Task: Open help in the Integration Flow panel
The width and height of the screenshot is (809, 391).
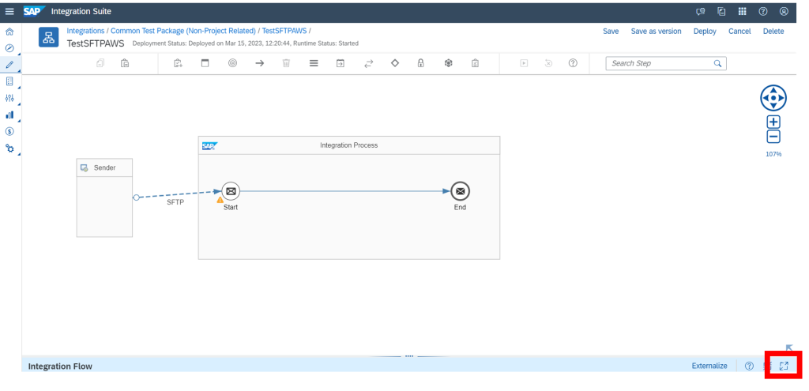Action: tap(750, 366)
